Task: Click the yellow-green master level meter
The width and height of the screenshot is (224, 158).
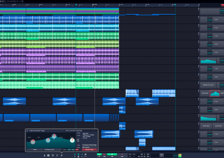Action: (180, 156)
